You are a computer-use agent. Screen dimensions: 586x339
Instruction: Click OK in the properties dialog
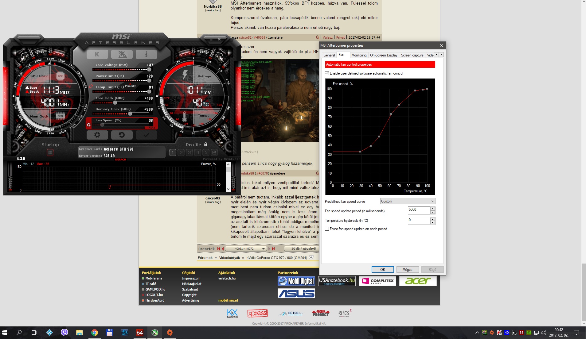coord(383,269)
